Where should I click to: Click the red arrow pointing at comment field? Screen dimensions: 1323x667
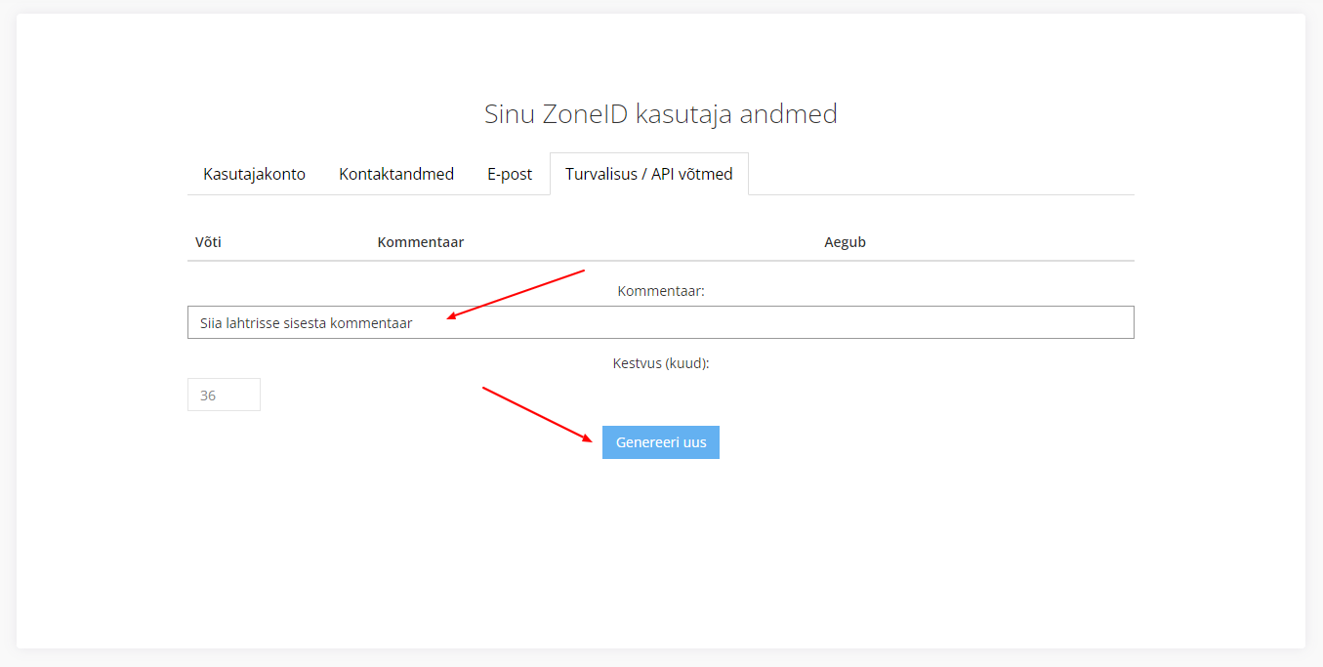pos(516,293)
